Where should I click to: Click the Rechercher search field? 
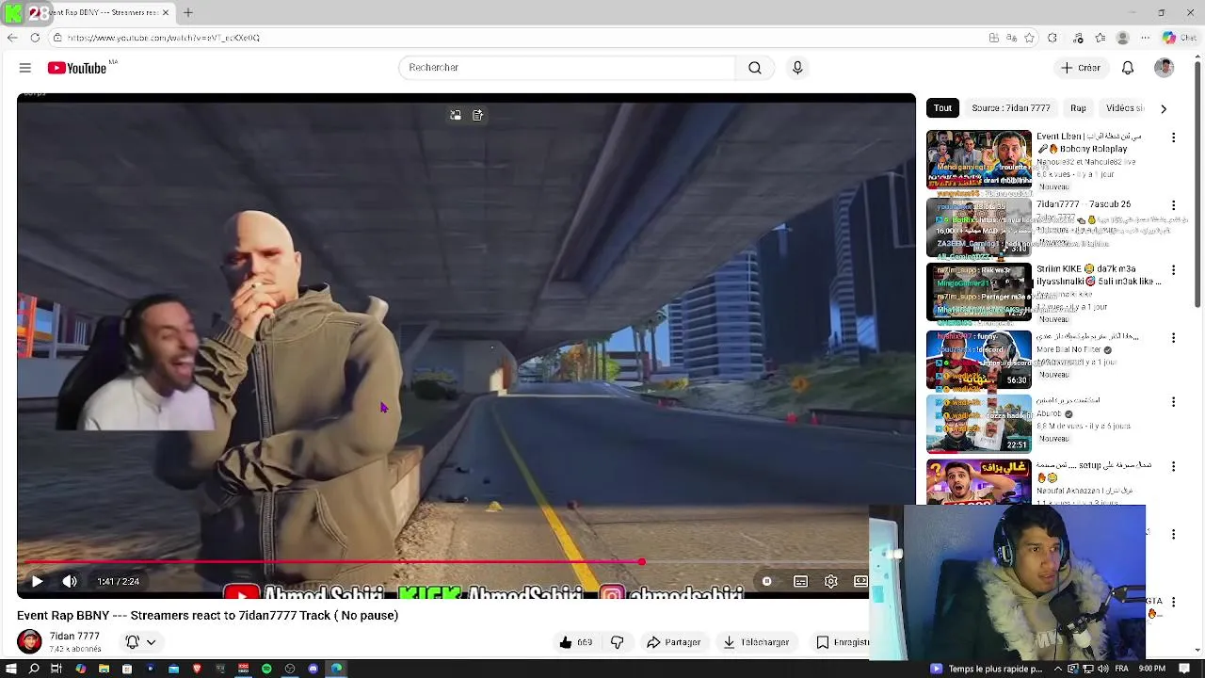click(567, 68)
